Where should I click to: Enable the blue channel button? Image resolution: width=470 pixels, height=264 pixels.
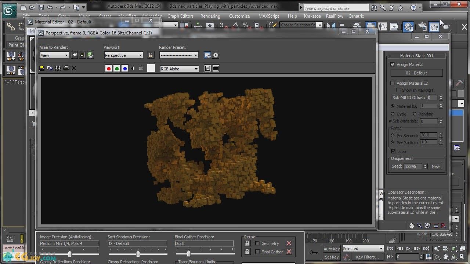click(125, 68)
